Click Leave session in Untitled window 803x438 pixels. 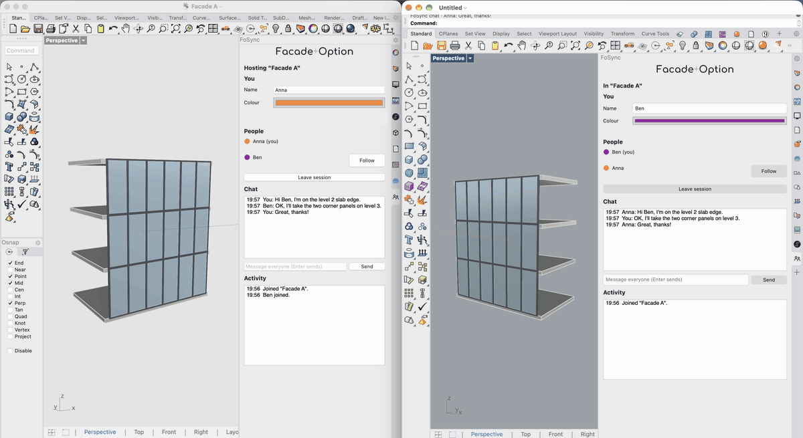click(x=695, y=189)
